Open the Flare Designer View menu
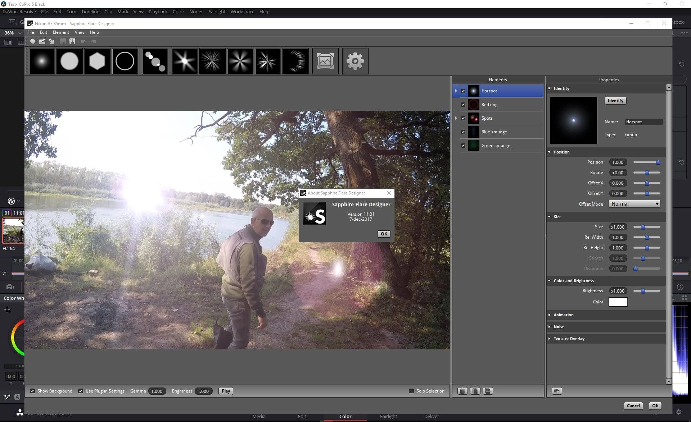The height and width of the screenshot is (422, 691). [x=79, y=32]
